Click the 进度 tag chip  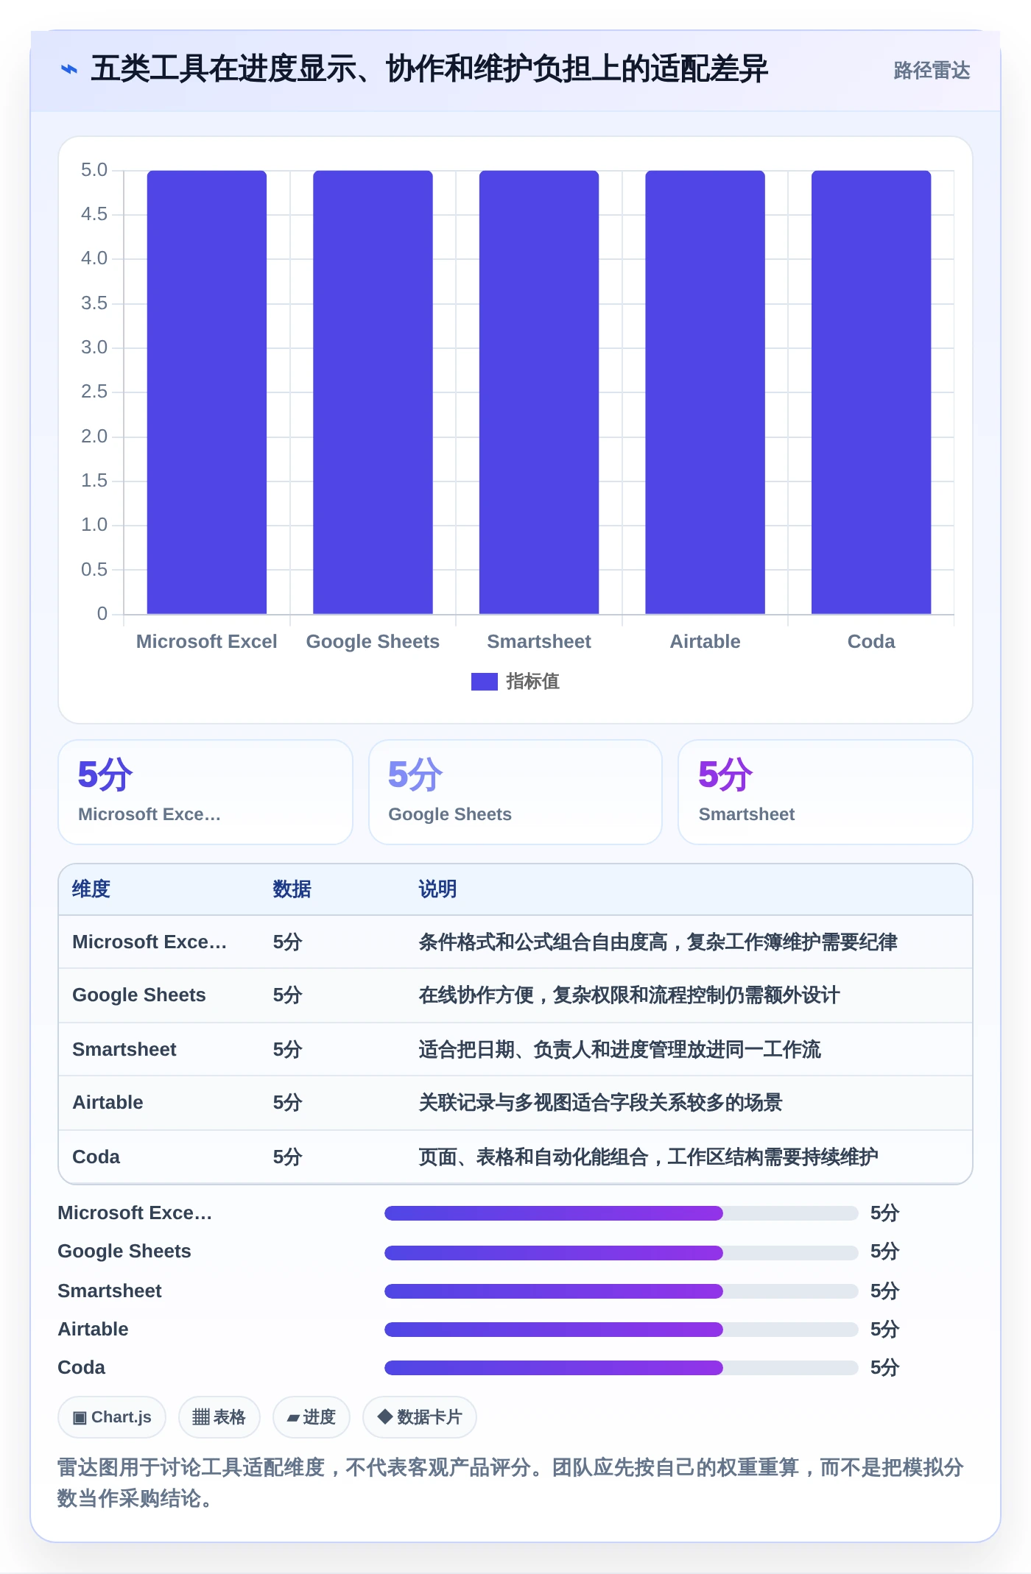pyautogui.click(x=312, y=1417)
